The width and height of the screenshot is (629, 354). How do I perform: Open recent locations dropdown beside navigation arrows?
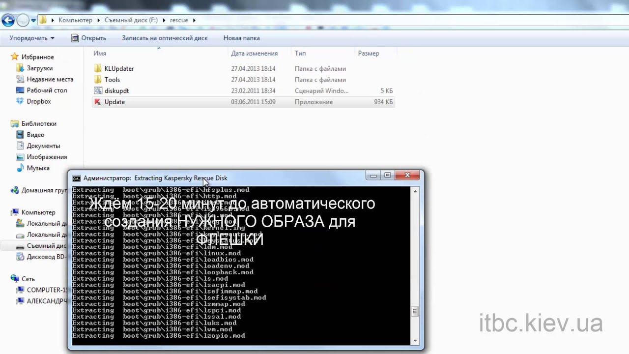pyautogui.click(x=33, y=21)
